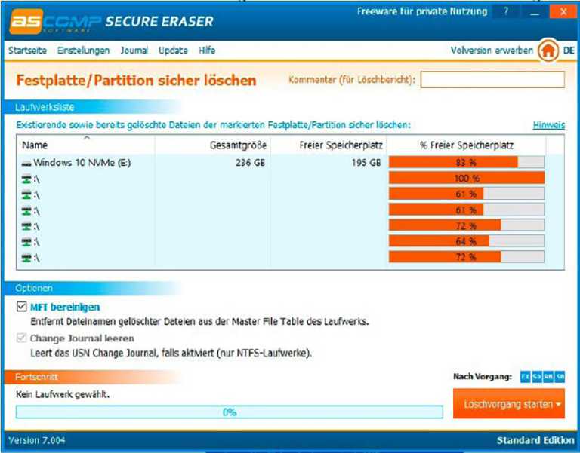Select the RB reboot after-process icon
This screenshot has height=453, width=580.
[548, 377]
